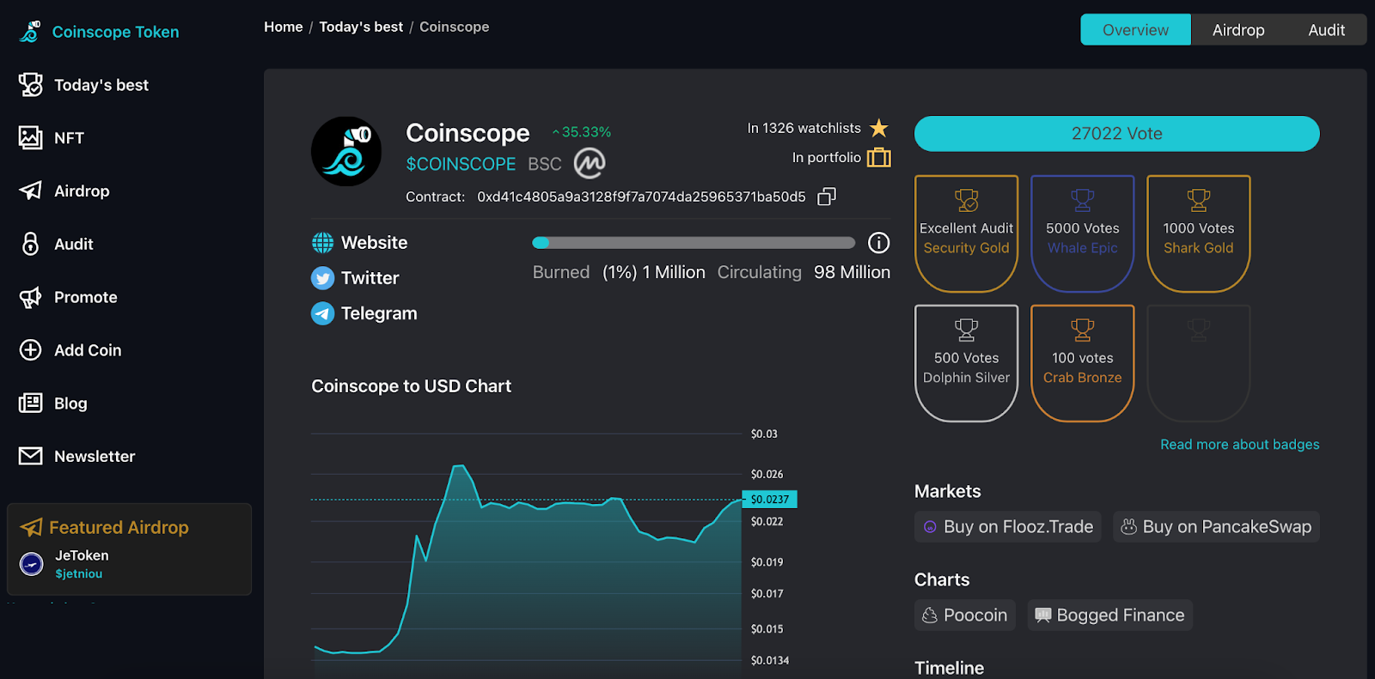The width and height of the screenshot is (1375, 679).
Task: Click the Coinscope Token site title
Action: tap(116, 32)
